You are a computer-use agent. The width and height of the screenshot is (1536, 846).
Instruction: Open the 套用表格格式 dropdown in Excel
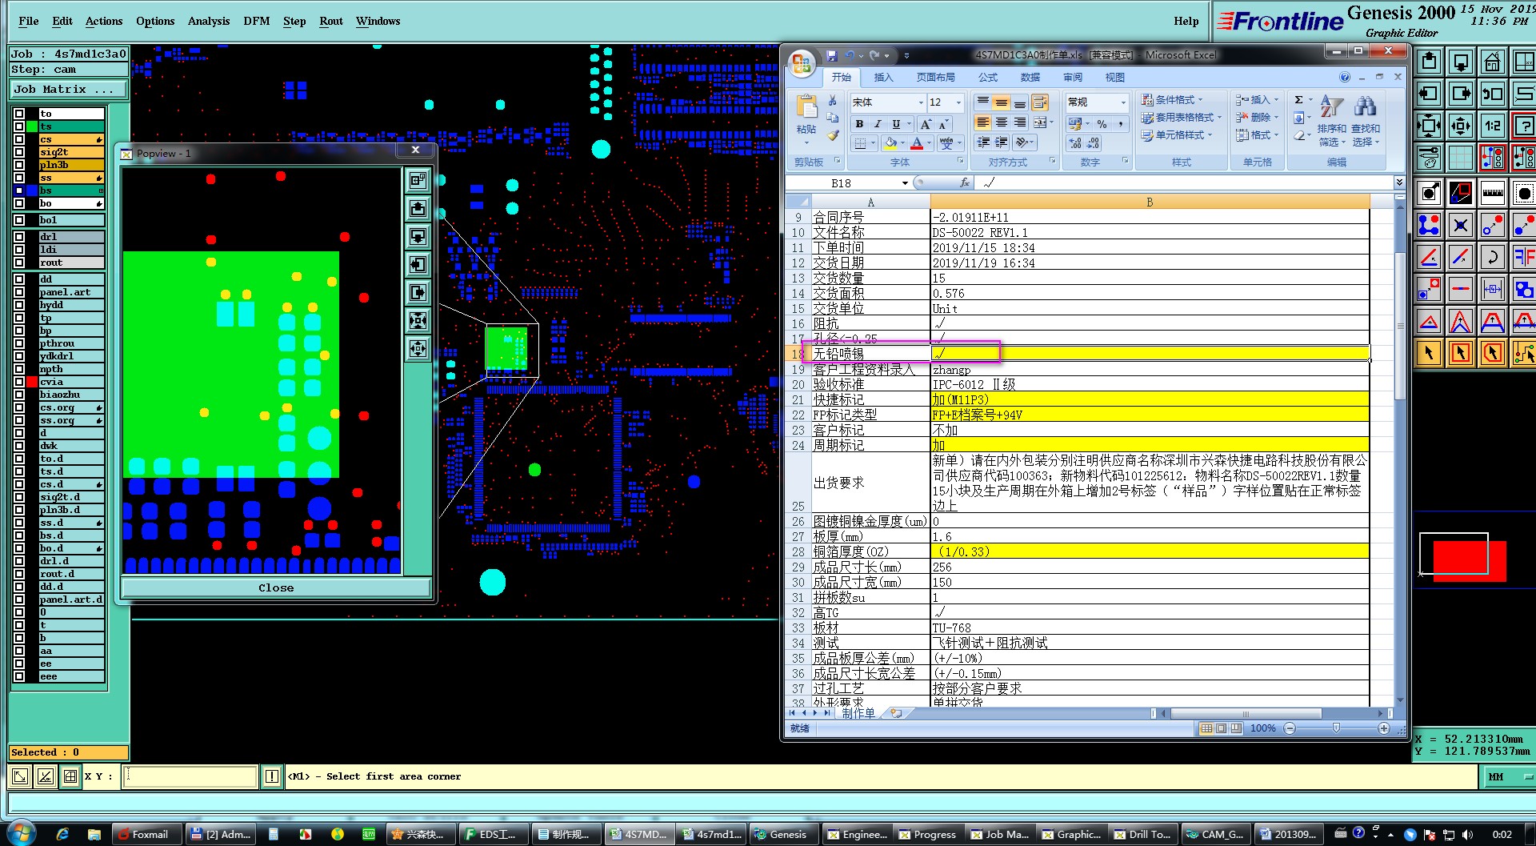[1182, 118]
